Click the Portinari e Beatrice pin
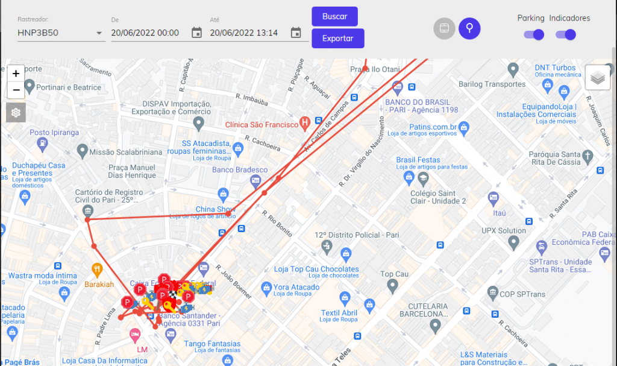This screenshot has height=366, width=617. [30, 86]
